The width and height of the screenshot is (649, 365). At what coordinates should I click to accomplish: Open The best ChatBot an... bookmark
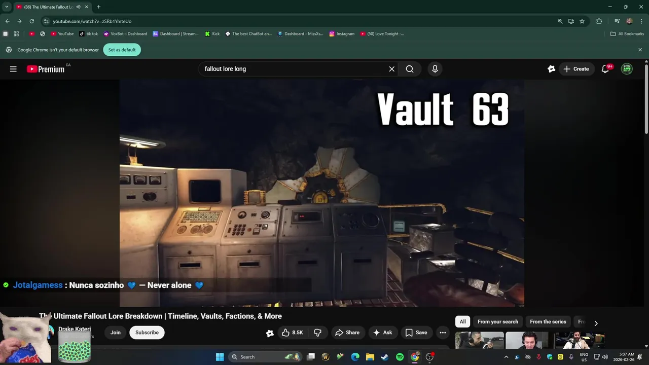(x=248, y=34)
